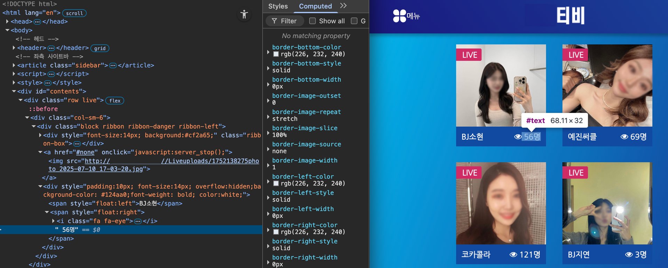668x268 pixels.
Task: Collapse the div id contents node
Action: click(x=14, y=91)
